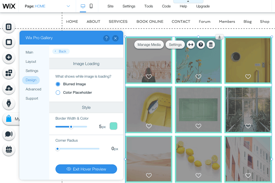
Task: Select the Color Placeholder radio option
Action: (x=58, y=93)
